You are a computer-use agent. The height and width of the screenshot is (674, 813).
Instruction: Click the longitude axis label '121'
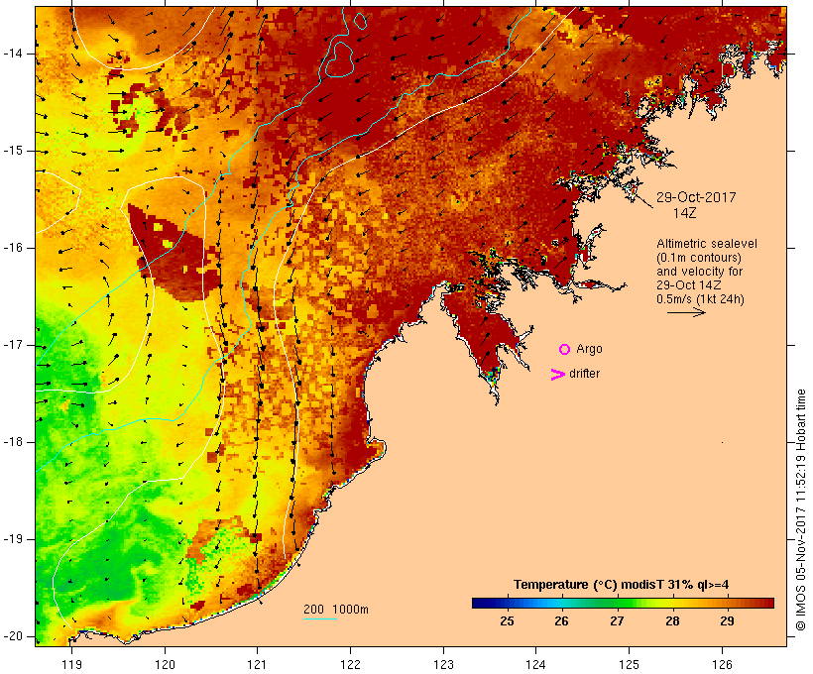click(x=257, y=664)
